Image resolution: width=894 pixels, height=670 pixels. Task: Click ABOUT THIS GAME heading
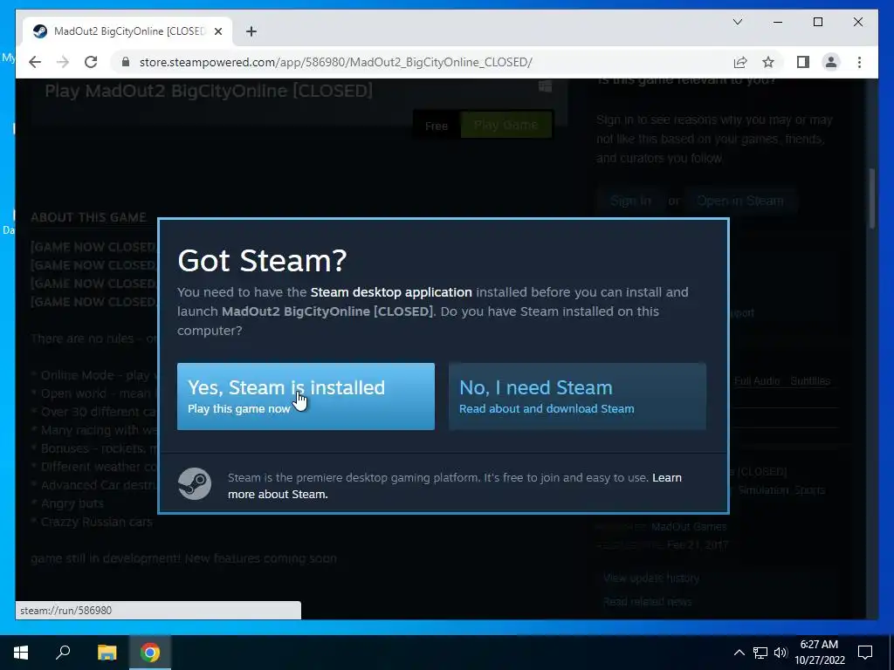[88, 217]
